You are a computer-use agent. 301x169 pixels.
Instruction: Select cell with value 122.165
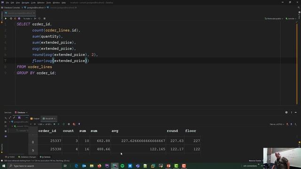pyautogui.click(x=138, y=149)
